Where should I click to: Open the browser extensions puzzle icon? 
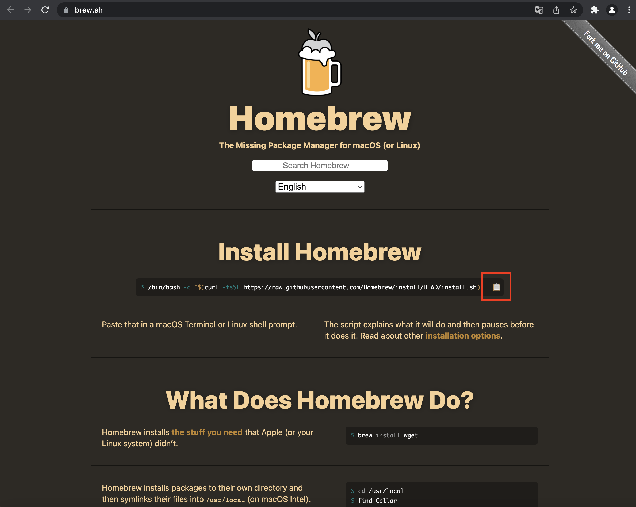[594, 10]
